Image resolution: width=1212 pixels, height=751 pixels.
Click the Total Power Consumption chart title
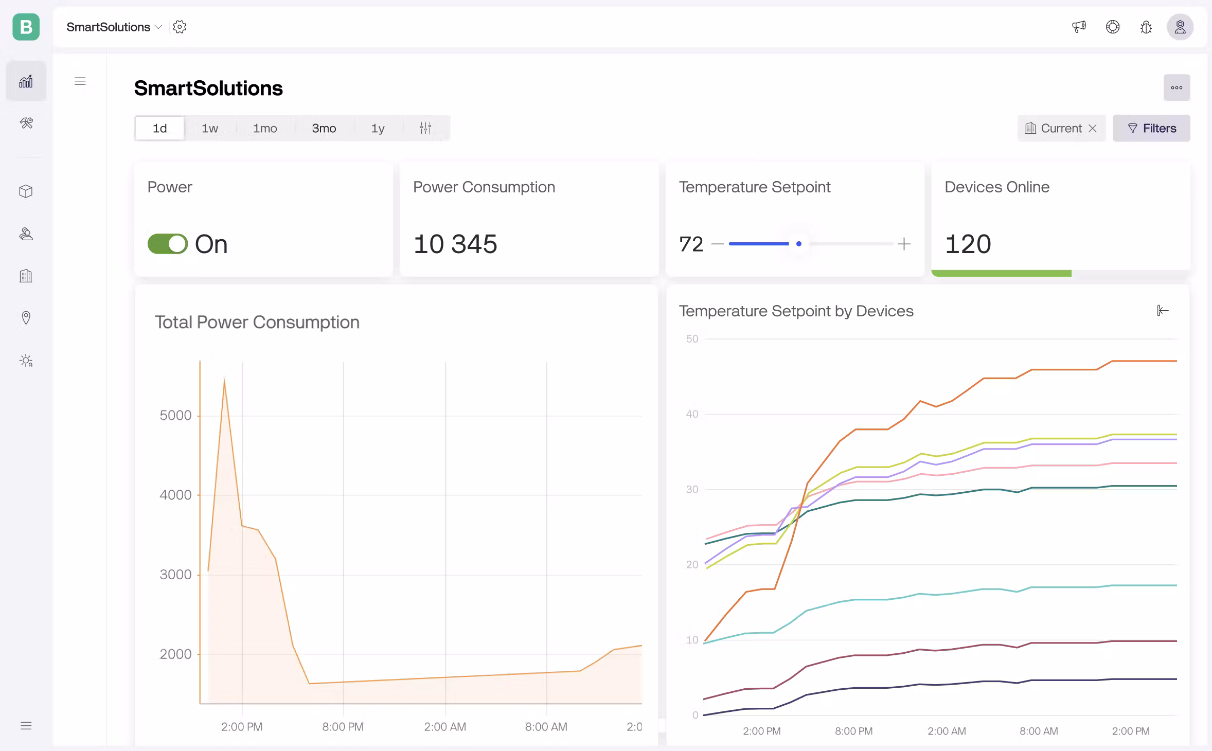point(257,322)
